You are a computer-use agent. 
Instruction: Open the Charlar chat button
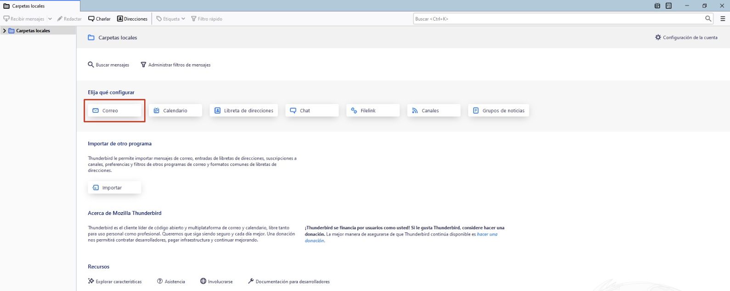coord(99,19)
